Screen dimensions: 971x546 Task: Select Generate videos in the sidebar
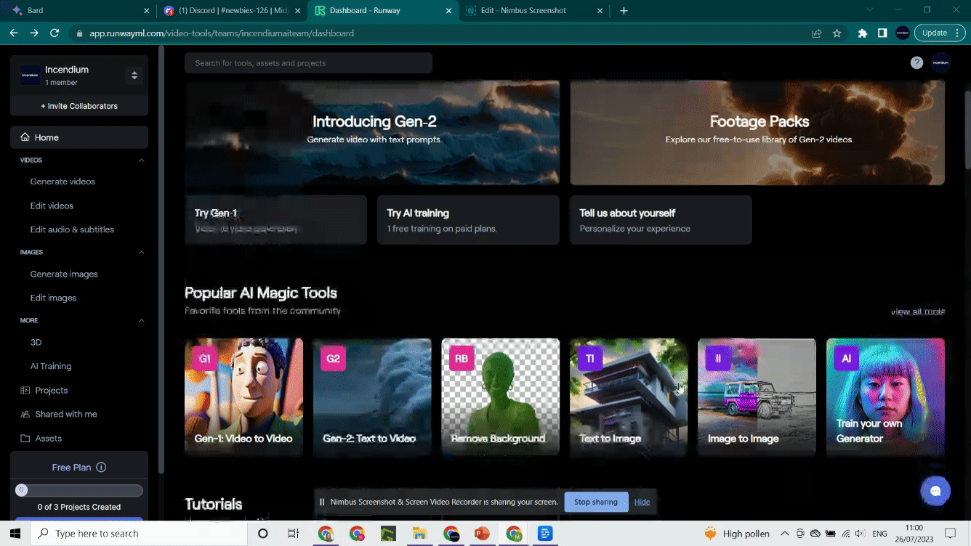click(x=63, y=182)
